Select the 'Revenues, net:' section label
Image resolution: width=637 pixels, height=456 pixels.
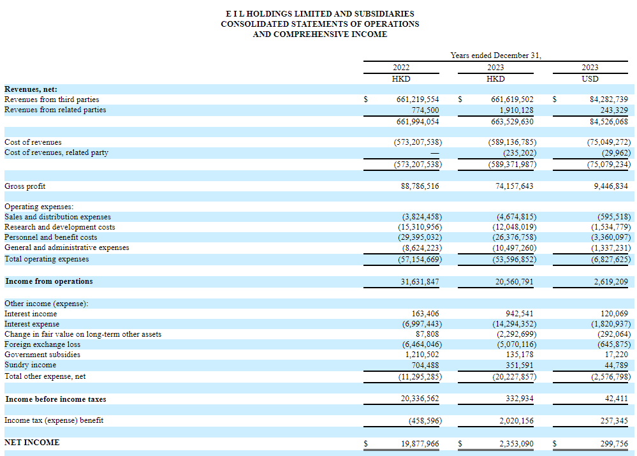tap(31, 89)
